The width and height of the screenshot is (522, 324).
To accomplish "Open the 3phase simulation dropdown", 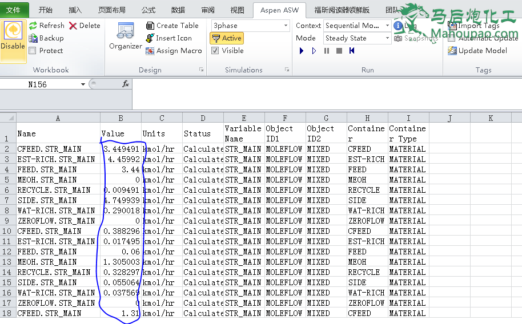I will click(x=286, y=26).
